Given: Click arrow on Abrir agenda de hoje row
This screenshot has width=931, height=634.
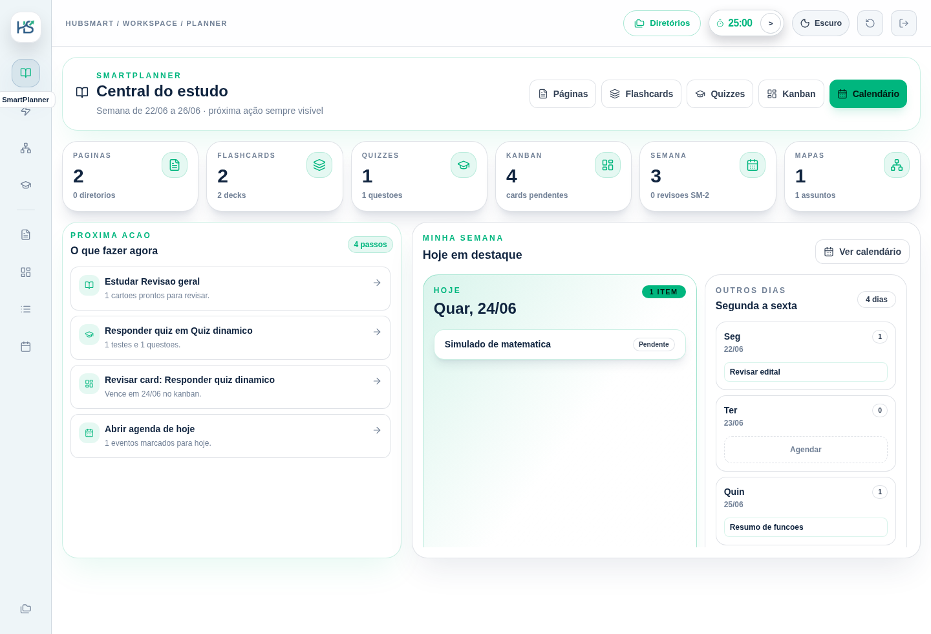Looking at the screenshot, I should pos(377,430).
